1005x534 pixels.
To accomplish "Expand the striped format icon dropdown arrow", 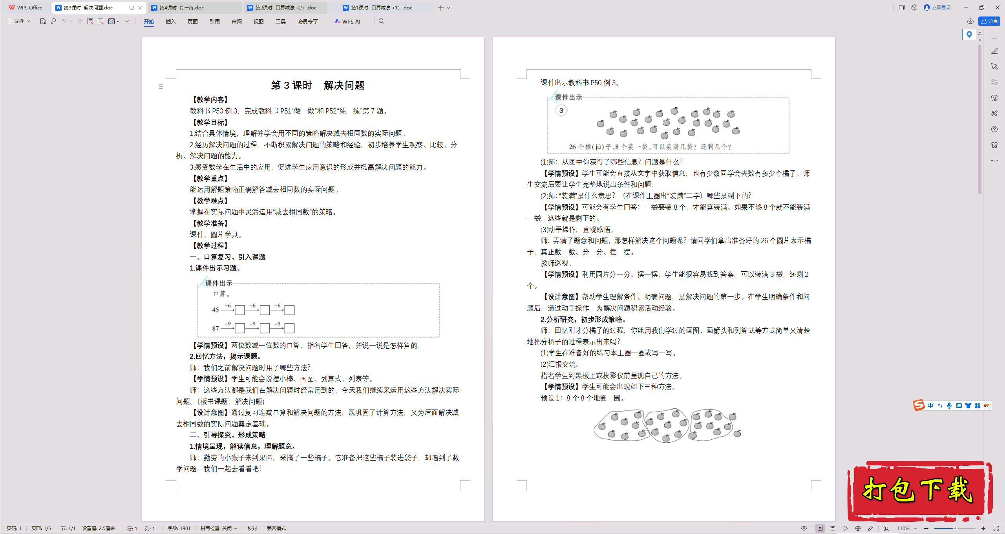I will 118,21.
